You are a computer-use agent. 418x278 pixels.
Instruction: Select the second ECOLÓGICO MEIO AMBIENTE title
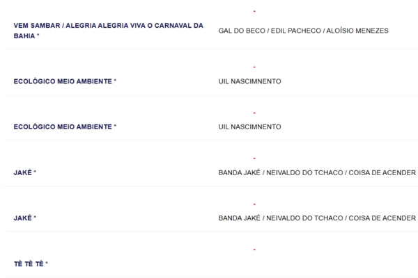pyautogui.click(x=63, y=127)
